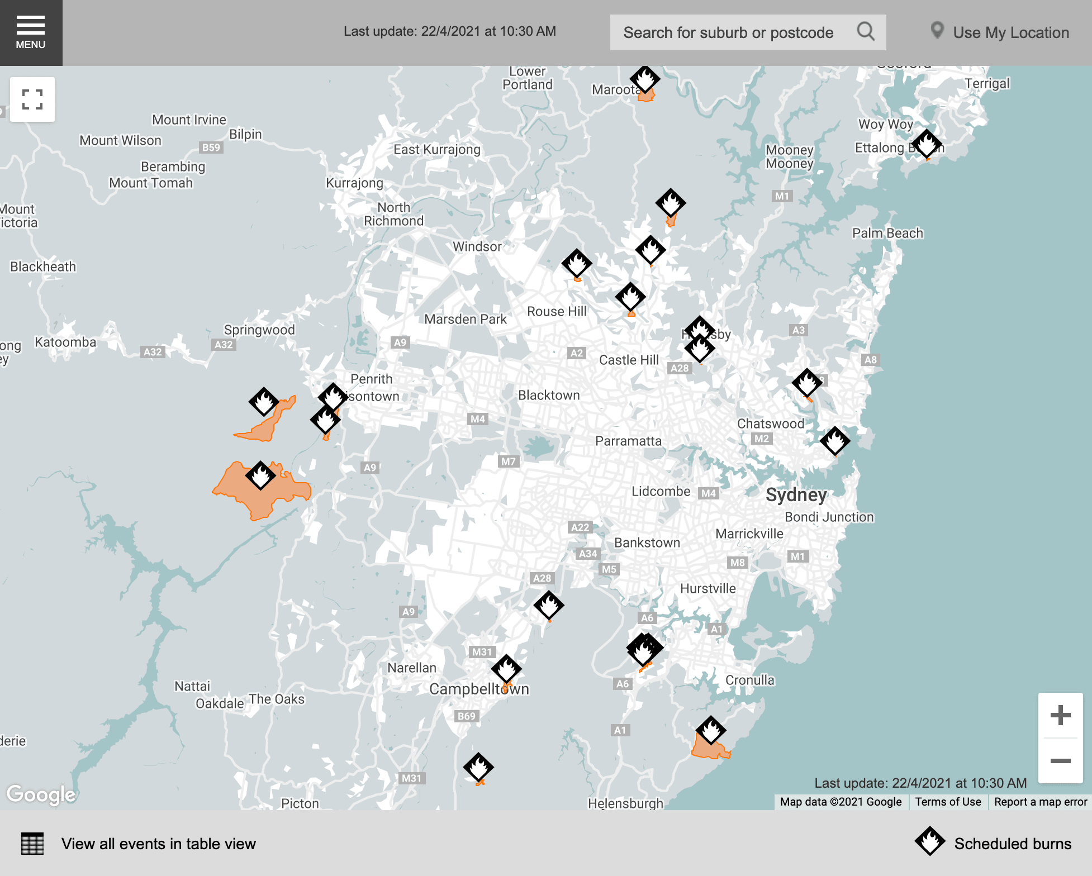
Task: Click burn marker north of Chatswood
Action: pyautogui.click(x=807, y=383)
